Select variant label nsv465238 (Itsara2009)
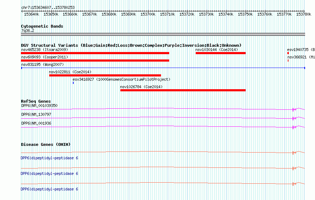Viewport: 315px width, 200px height. 45,50
